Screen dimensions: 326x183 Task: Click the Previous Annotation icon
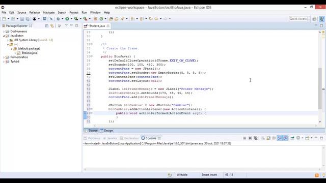[142, 19]
